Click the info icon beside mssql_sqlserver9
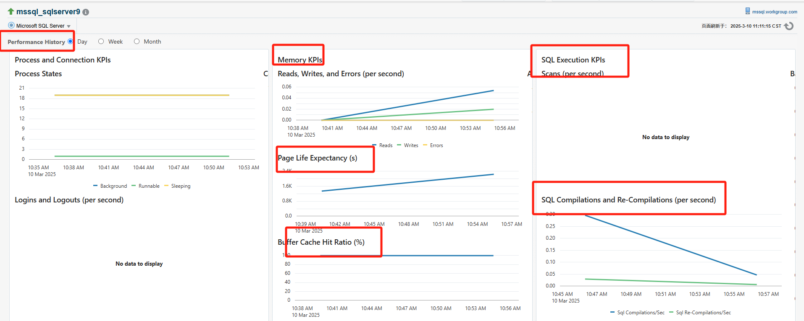The image size is (804, 321). coord(86,12)
